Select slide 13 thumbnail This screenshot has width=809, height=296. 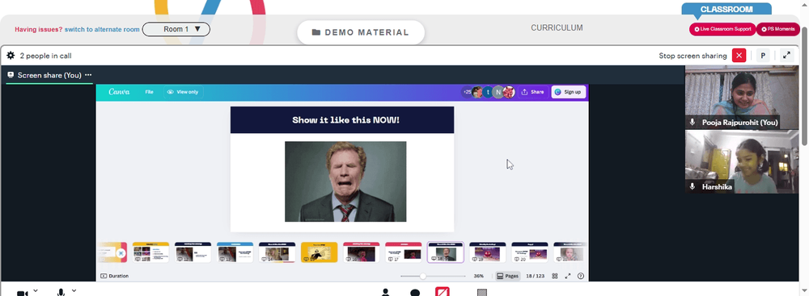235,252
